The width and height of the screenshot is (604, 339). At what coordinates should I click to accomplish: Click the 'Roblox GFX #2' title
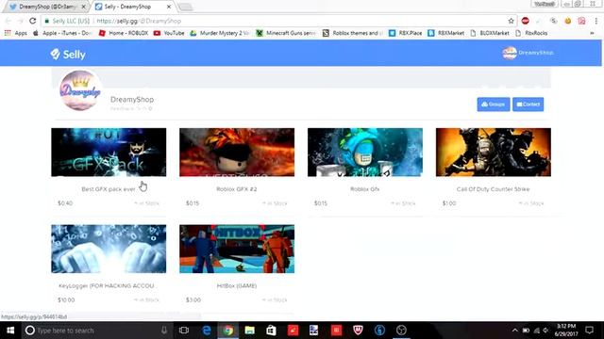click(x=237, y=189)
